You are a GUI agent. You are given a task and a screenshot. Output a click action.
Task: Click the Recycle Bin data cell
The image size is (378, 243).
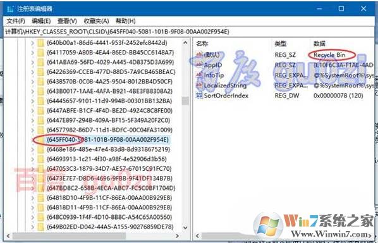coord(329,55)
